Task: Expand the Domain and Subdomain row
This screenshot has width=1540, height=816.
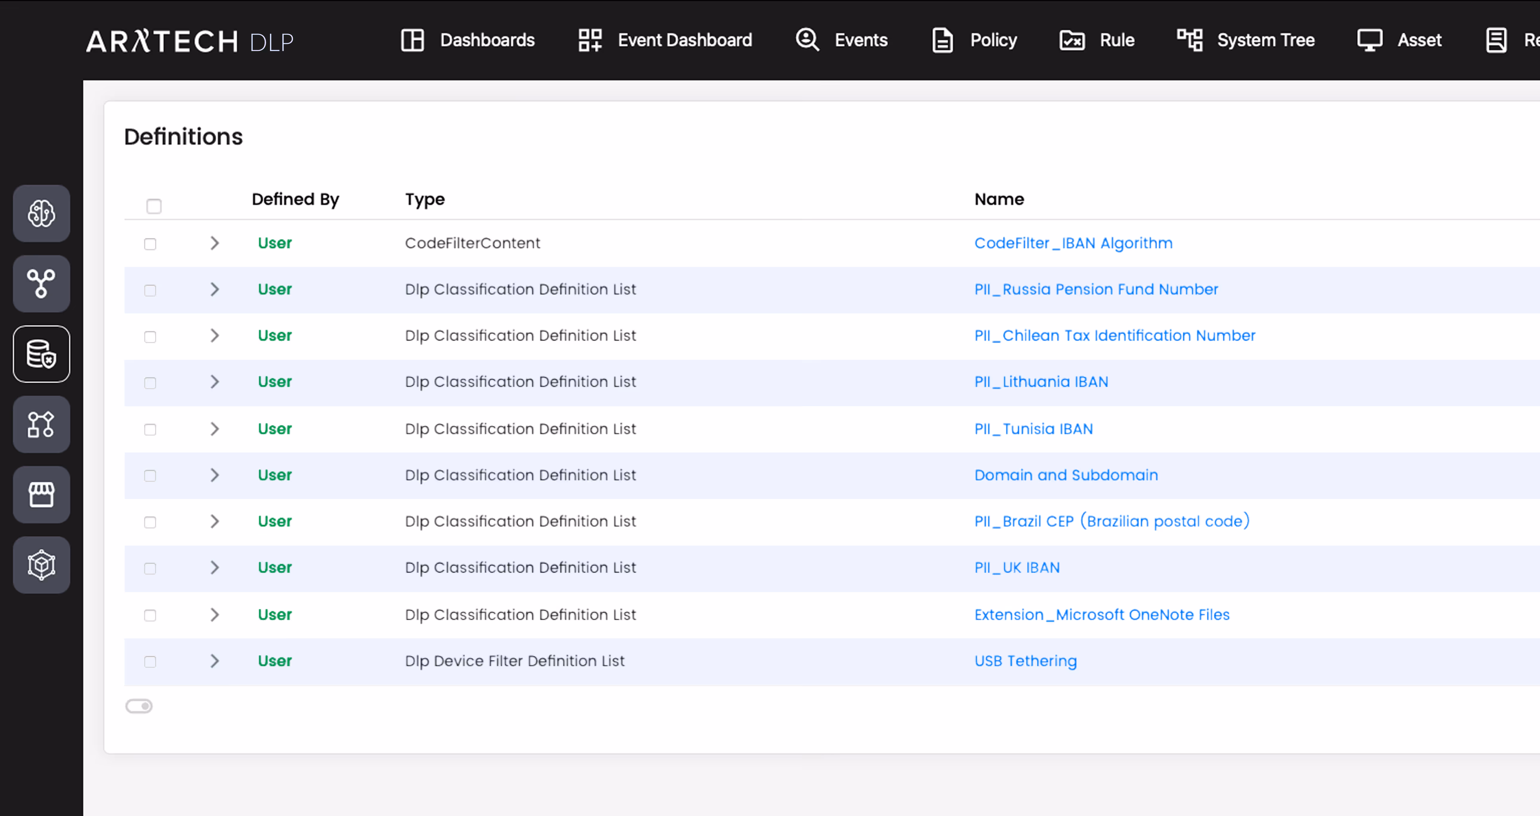Action: pos(215,475)
